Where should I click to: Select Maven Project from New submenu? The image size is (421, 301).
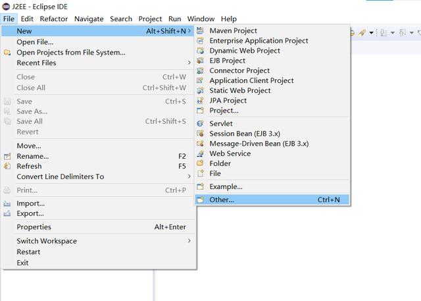click(x=272, y=31)
